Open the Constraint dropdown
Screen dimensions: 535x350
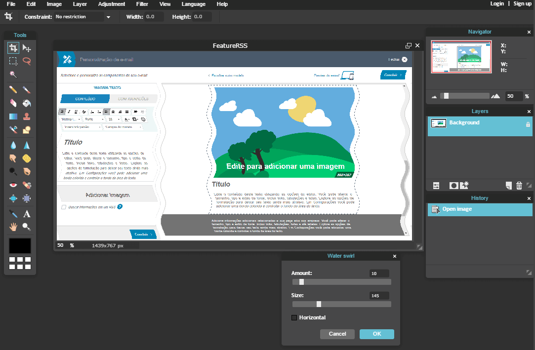pyautogui.click(x=82, y=17)
